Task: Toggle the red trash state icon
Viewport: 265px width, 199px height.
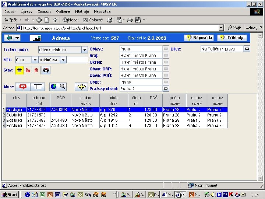Action: point(36,70)
